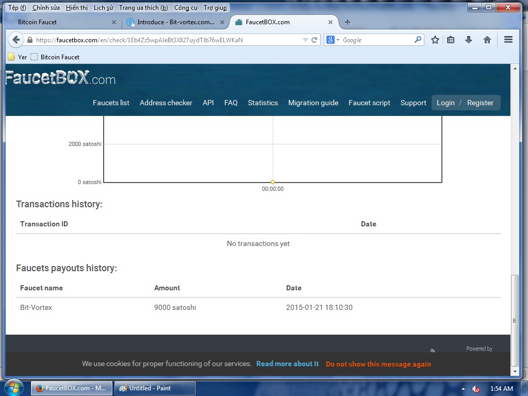The width and height of the screenshot is (528, 396).
Task: Open the Support page
Action: [x=413, y=103]
